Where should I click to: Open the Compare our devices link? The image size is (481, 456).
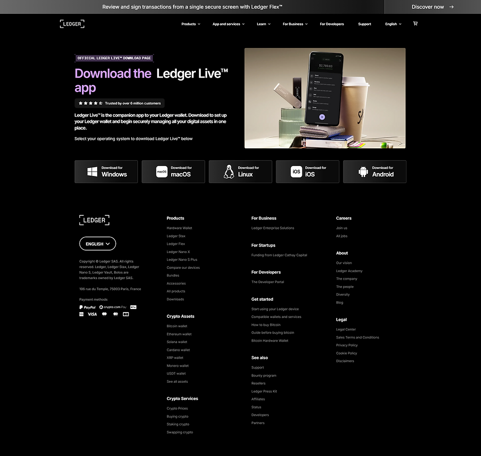[183, 267]
